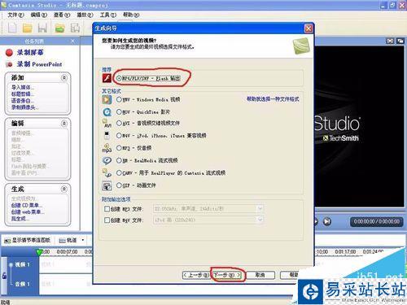407x305 pixels.
Task: Select the GIF animation file option
Action: (119, 185)
